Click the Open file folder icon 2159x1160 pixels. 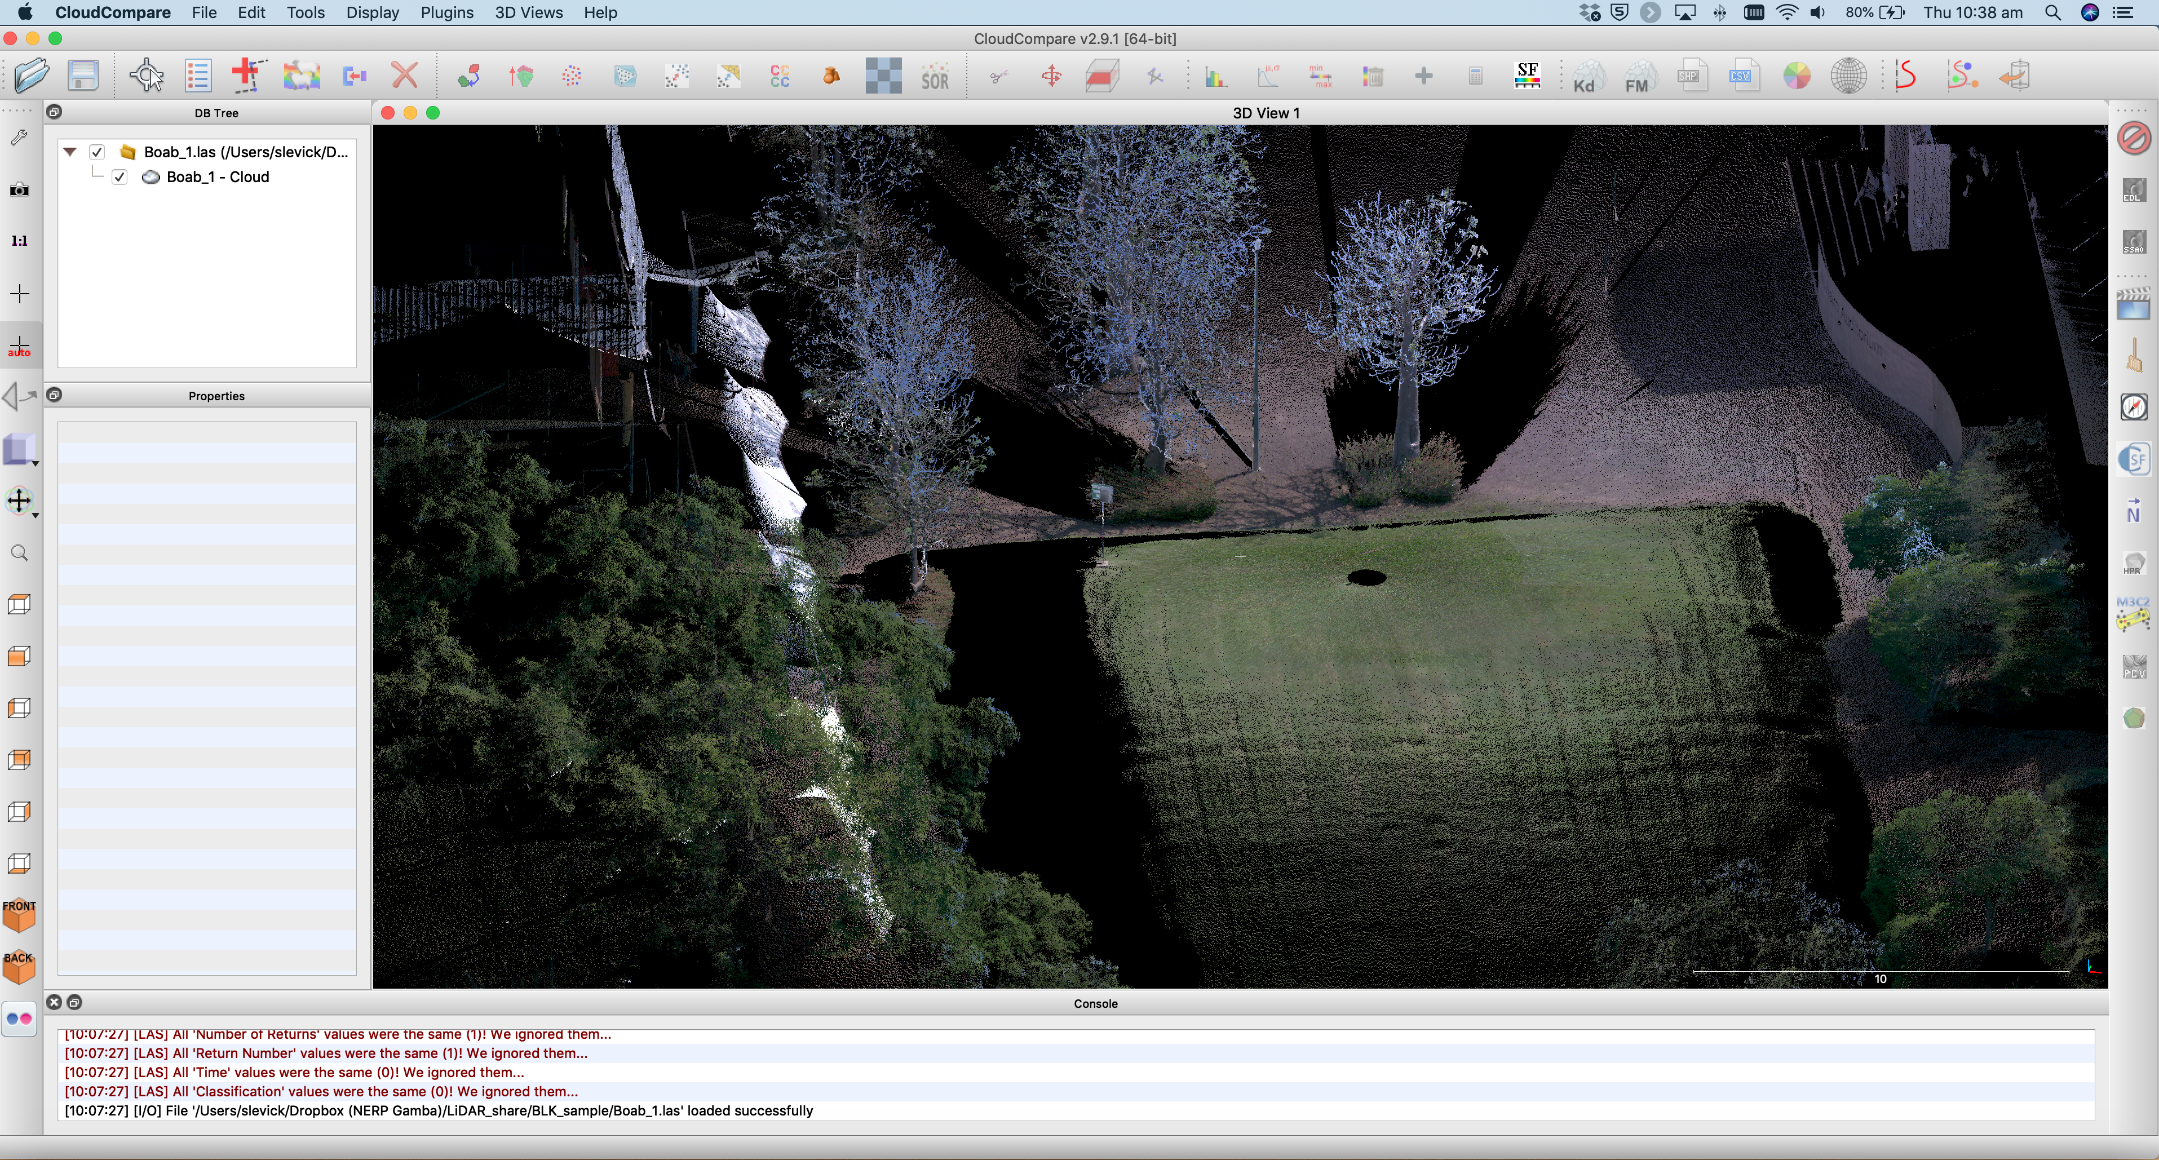[32, 76]
